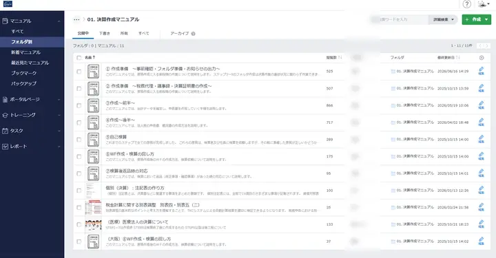Open the 詳細検索 dropdown
Screen dimensions: 496x258
coord(443,19)
